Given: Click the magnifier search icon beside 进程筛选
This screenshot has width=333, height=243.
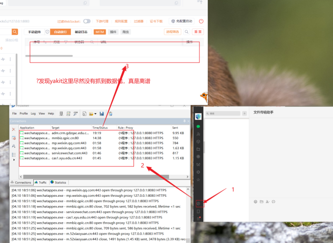Looking at the screenshot, I should click(x=186, y=32).
